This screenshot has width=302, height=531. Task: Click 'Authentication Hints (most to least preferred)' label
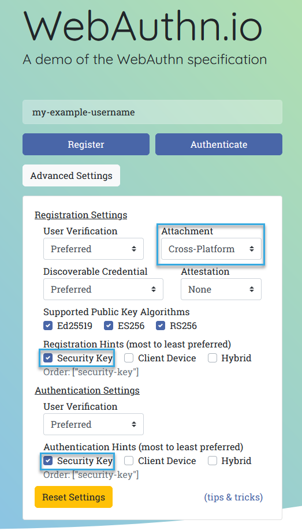[143, 447]
